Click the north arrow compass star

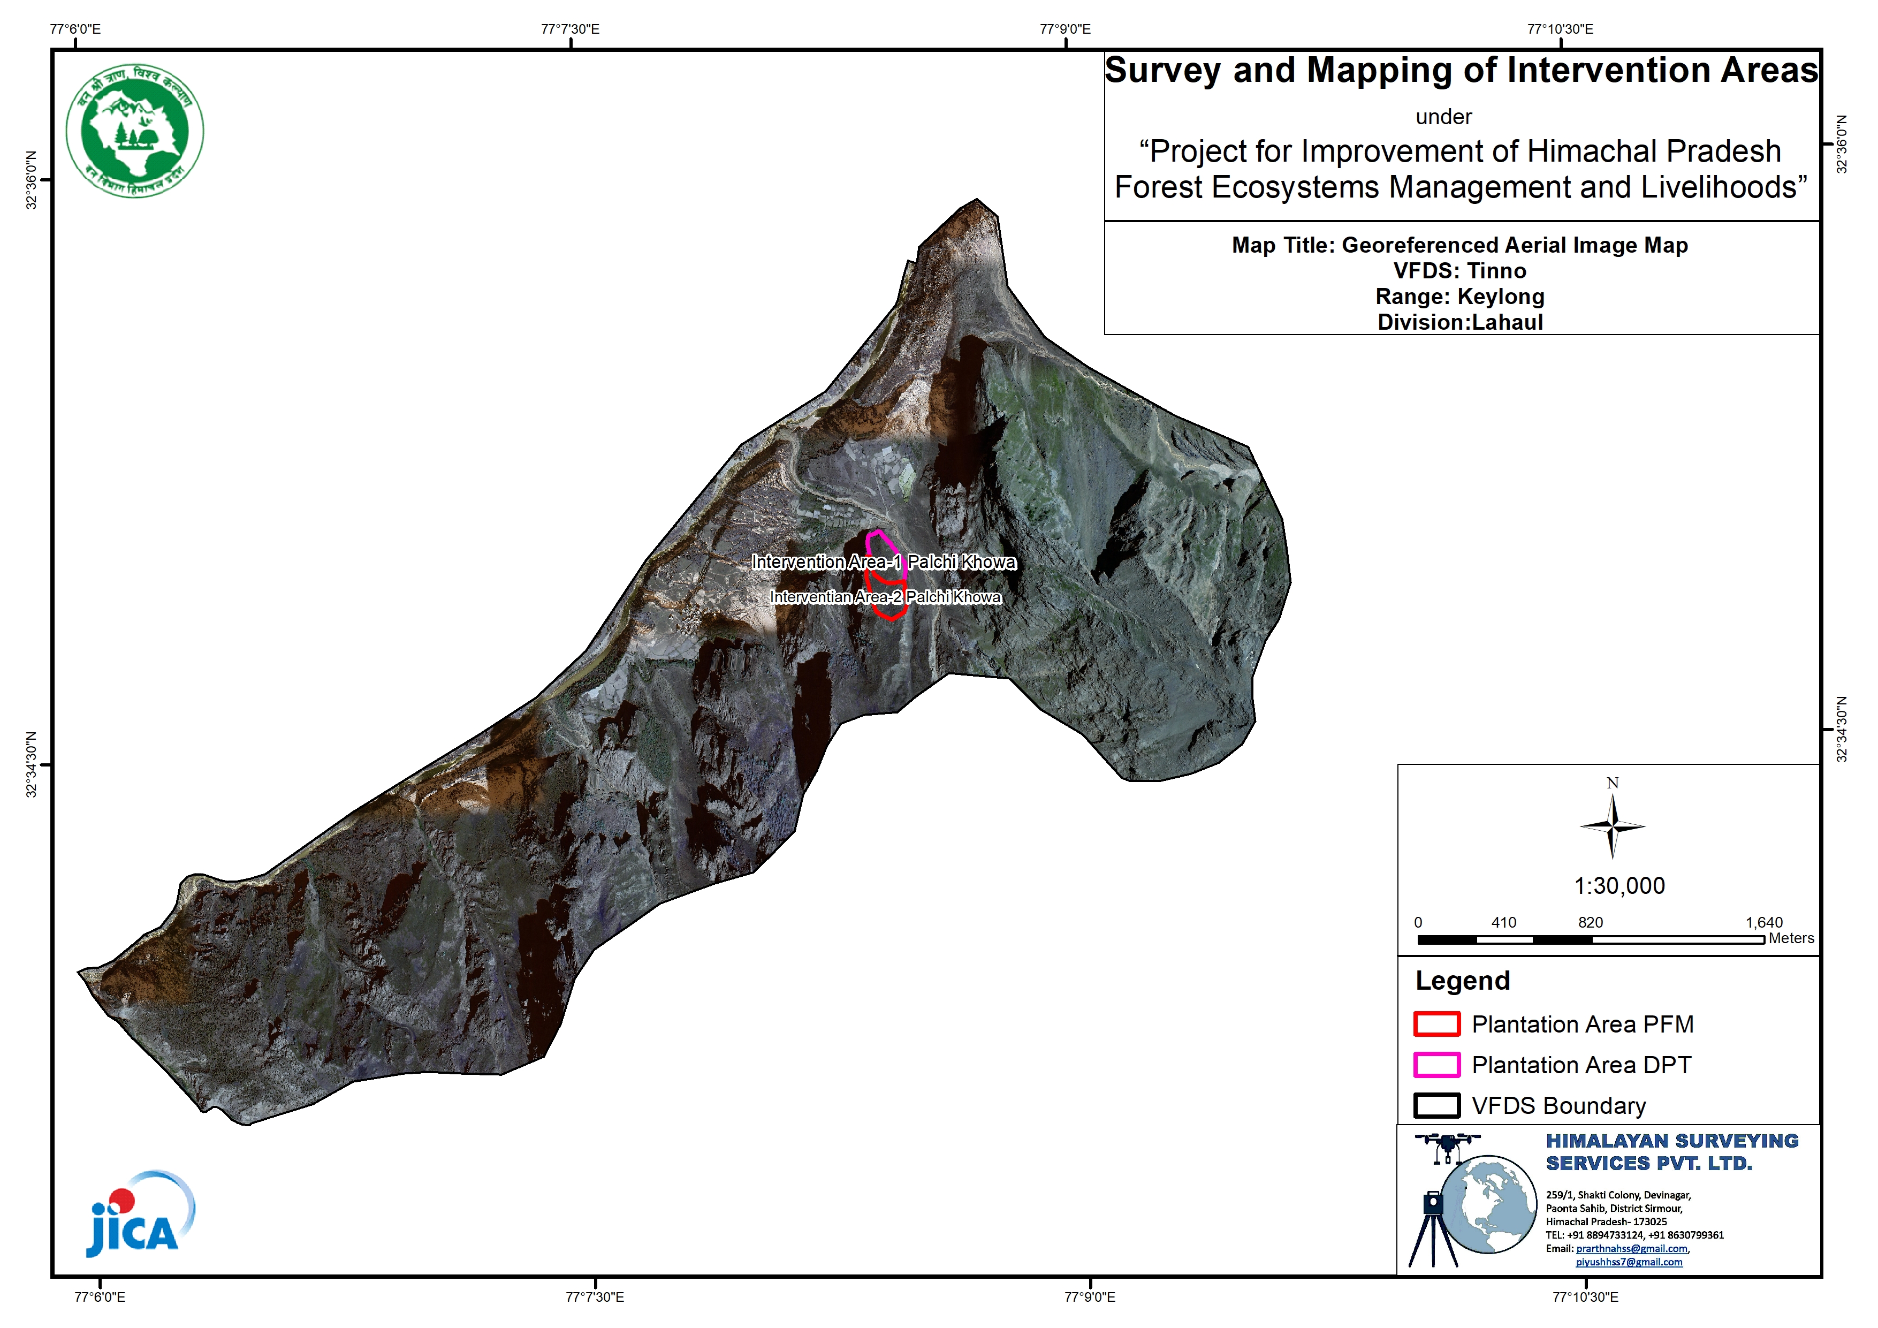click(x=1612, y=826)
